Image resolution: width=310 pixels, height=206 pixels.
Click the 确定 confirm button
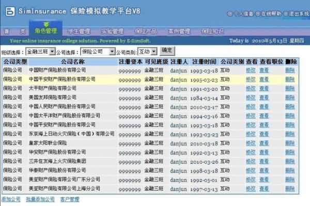pyautogui.click(x=167, y=51)
